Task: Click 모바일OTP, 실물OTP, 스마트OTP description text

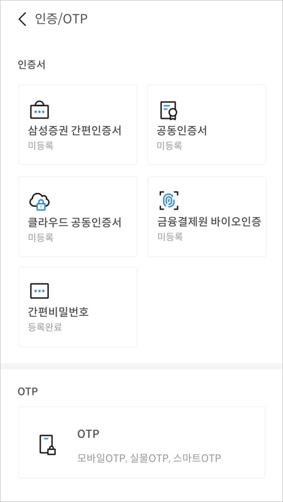Action: pyautogui.click(x=149, y=458)
